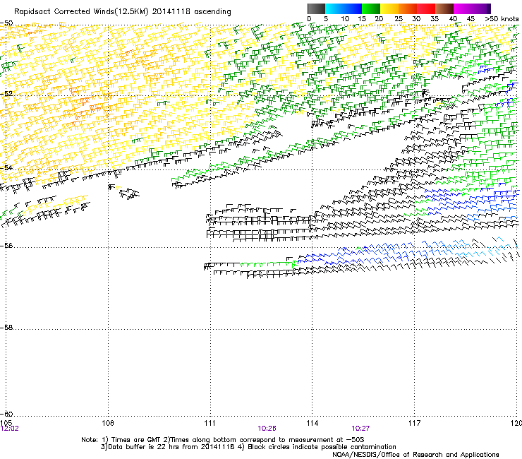Click the -54 latitude axis label
The image size is (522, 459).
coord(6,167)
